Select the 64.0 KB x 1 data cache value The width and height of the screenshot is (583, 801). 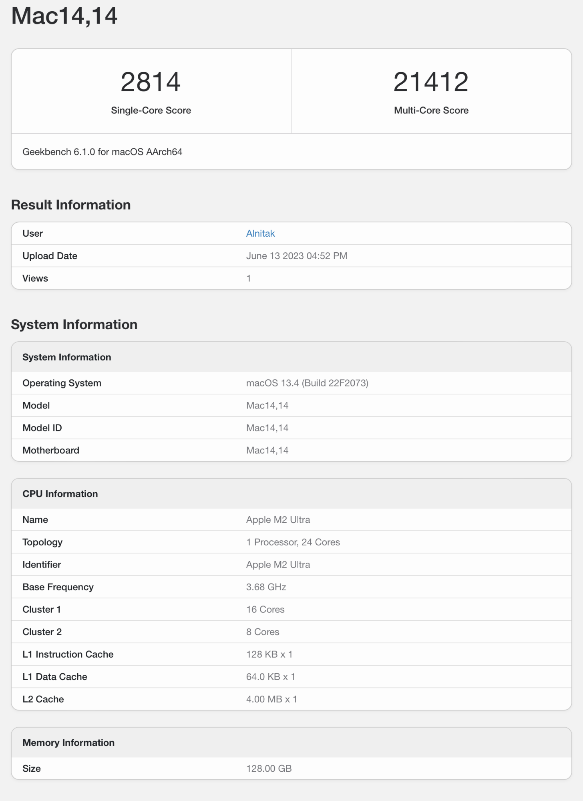pos(271,677)
